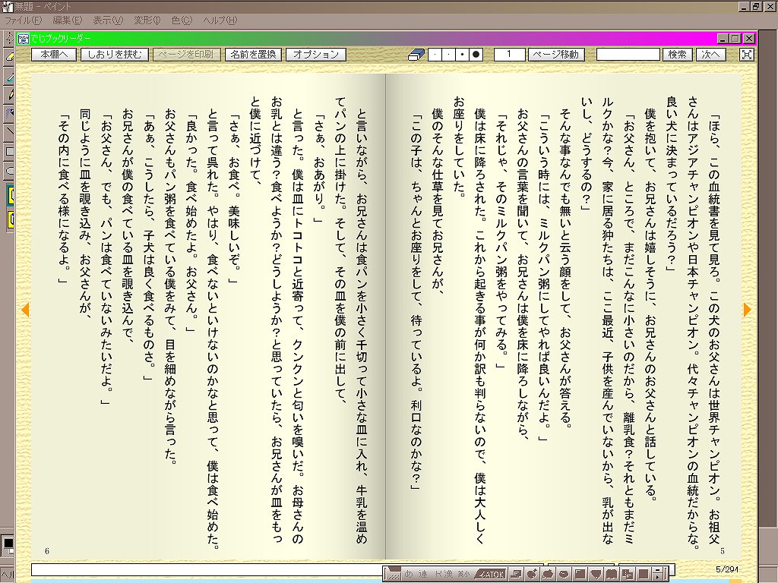Click the first icon right of the ATOK logo
This screenshot has width=778, height=583.
coord(516,574)
